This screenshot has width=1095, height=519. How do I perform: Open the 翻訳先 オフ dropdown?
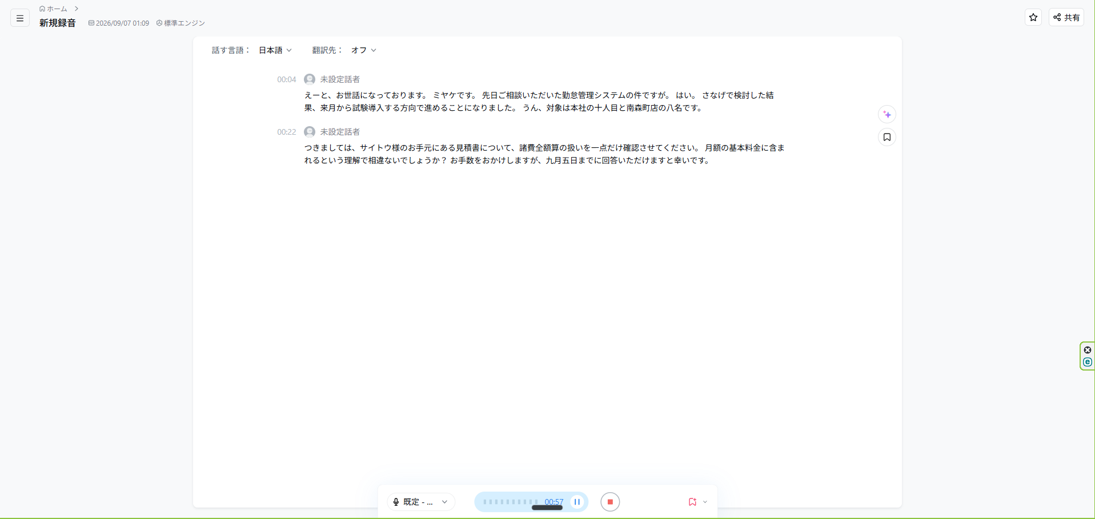click(x=364, y=50)
